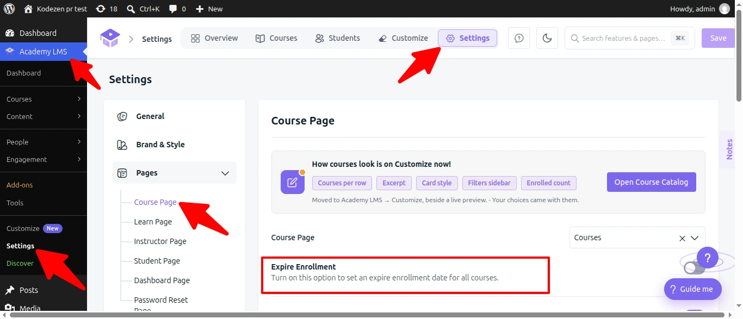Open Customize with the New badge
This screenshot has height=319, width=743.
34,228
